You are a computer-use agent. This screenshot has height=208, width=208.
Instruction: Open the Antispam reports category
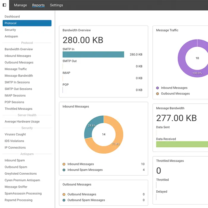pos(11,36)
